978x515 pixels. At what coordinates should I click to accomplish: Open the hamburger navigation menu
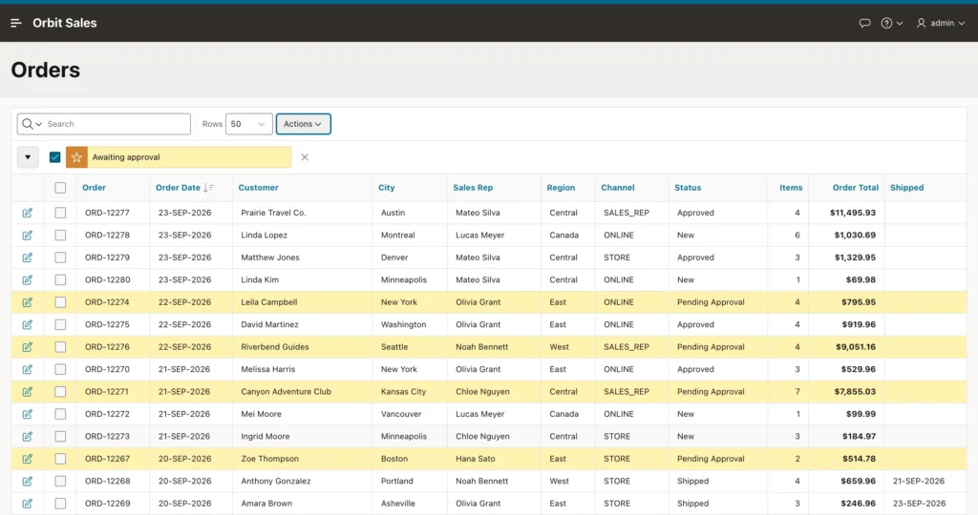pyautogui.click(x=16, y=23)
